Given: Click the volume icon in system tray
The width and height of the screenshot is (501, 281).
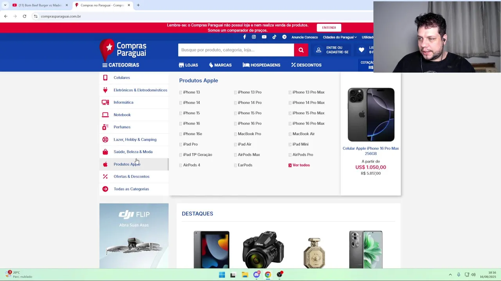Looking at the screenshot, I should click(473, 275).
